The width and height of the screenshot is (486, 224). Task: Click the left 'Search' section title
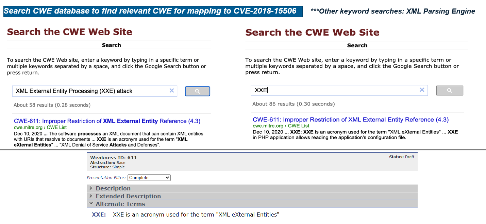pyautogui.click(x=111, y=45)
